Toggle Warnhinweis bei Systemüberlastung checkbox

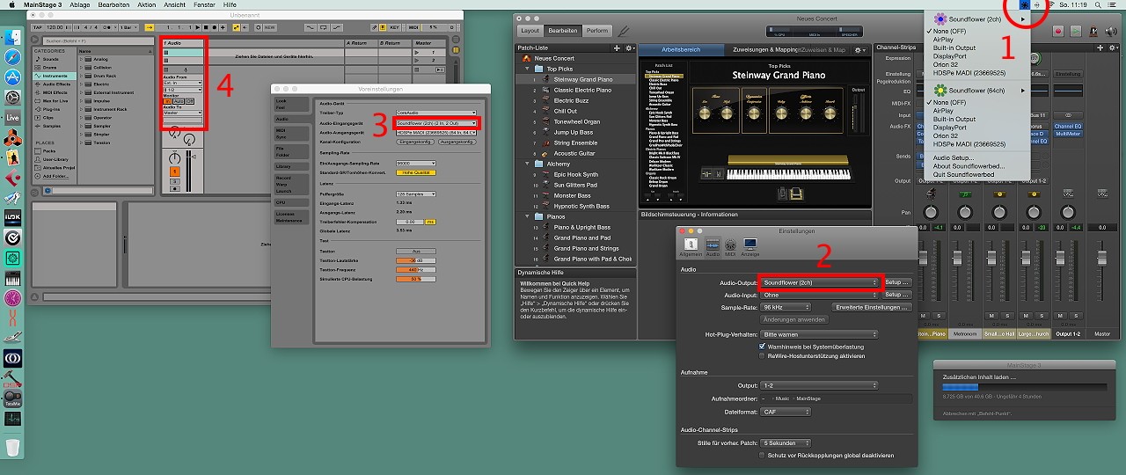[x=762, y=347]
